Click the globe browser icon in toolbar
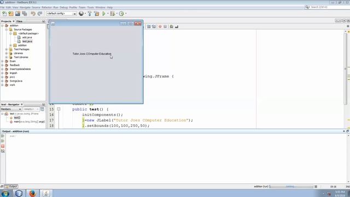 [81, 14]
